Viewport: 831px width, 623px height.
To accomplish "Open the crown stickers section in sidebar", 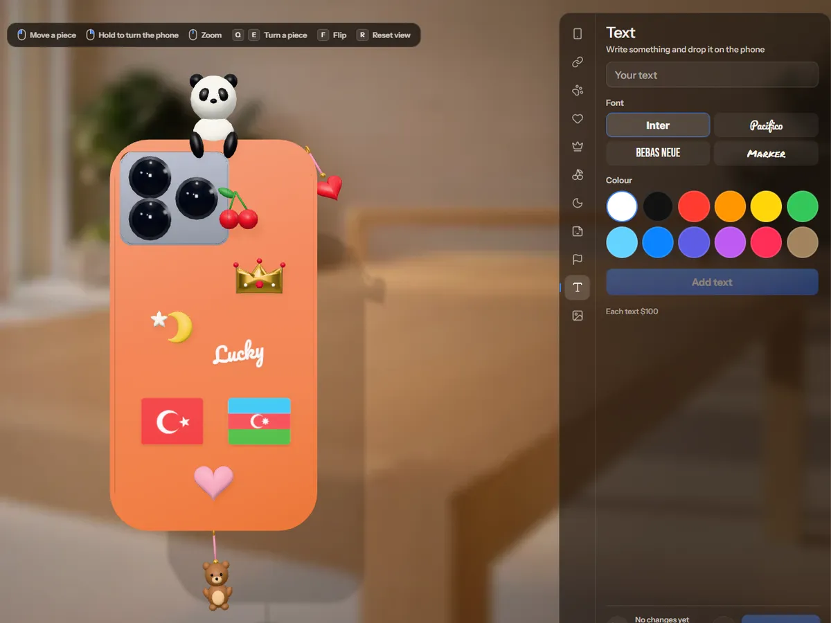I will 578,147.
